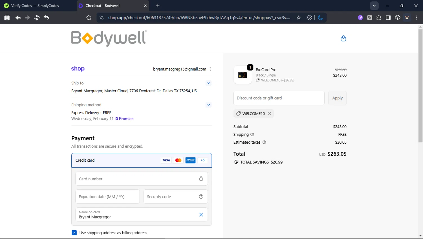Click the total amount $263.05

(x=337, y=154)
